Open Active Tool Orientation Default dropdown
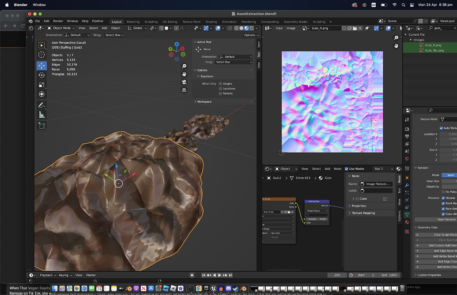Viewport: 457px width, 295px height. [235, 57]
